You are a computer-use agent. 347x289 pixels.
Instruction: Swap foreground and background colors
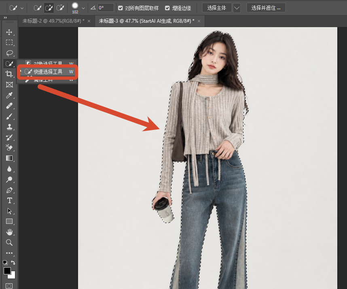tap(13, 263)
